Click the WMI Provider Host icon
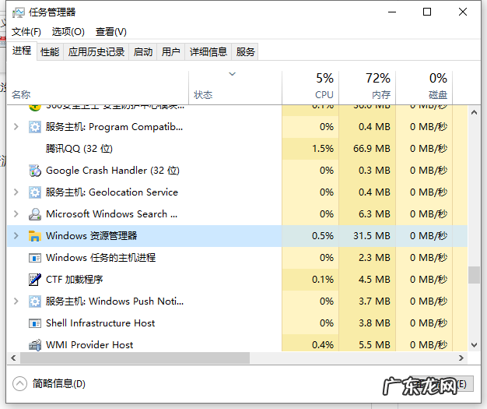 coord(35,344)
